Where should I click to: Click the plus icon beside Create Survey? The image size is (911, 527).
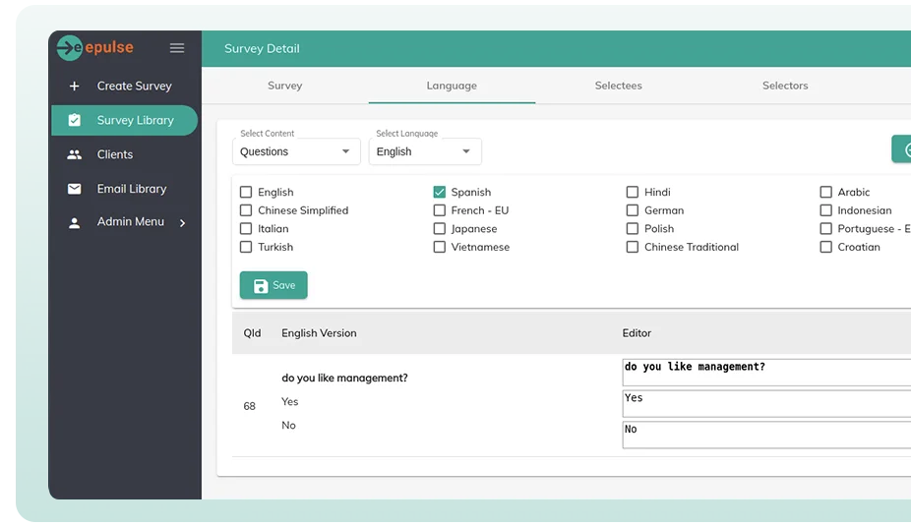(75, 87)
